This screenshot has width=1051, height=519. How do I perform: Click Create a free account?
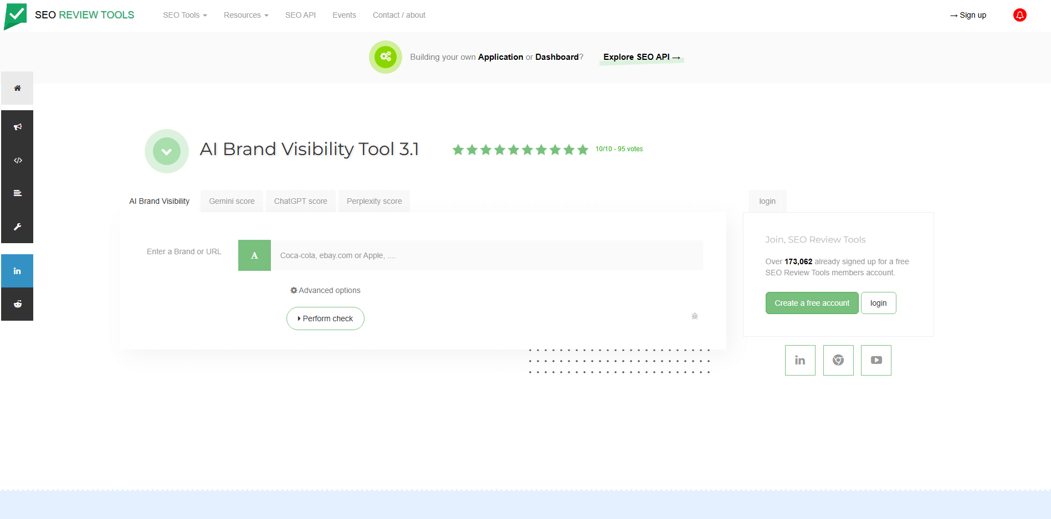click(812, 303)
